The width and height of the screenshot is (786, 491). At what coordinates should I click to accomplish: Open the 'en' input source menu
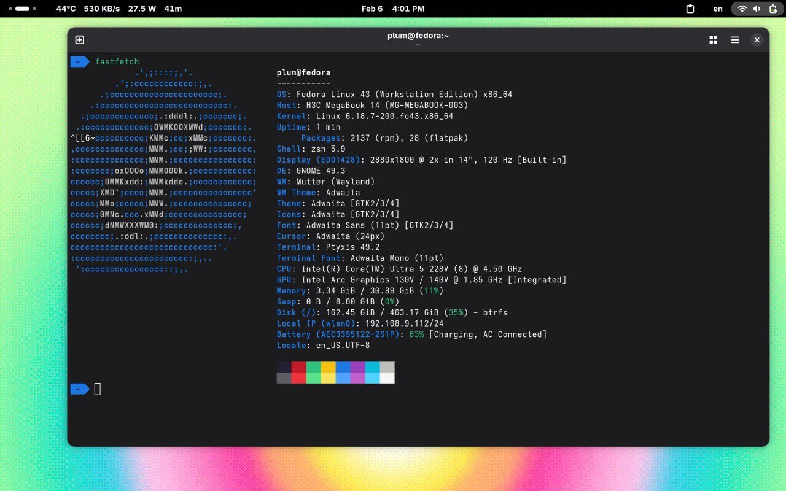(x=718, y=9)
